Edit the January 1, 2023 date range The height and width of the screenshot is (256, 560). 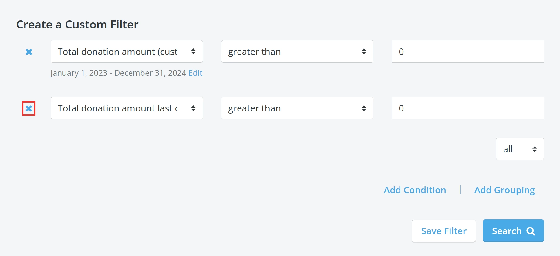click(x=195, y=73)
